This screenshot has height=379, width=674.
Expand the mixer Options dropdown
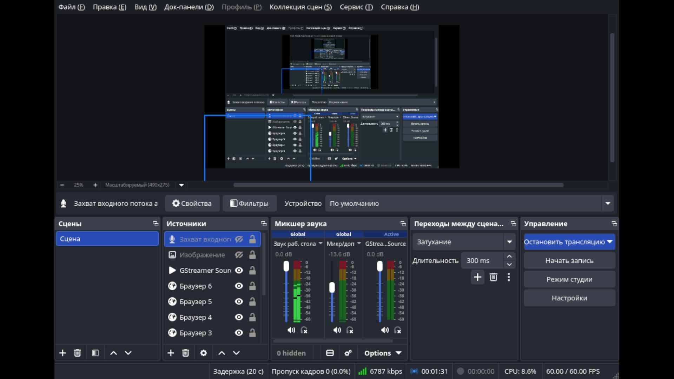[x=383, y=353]
